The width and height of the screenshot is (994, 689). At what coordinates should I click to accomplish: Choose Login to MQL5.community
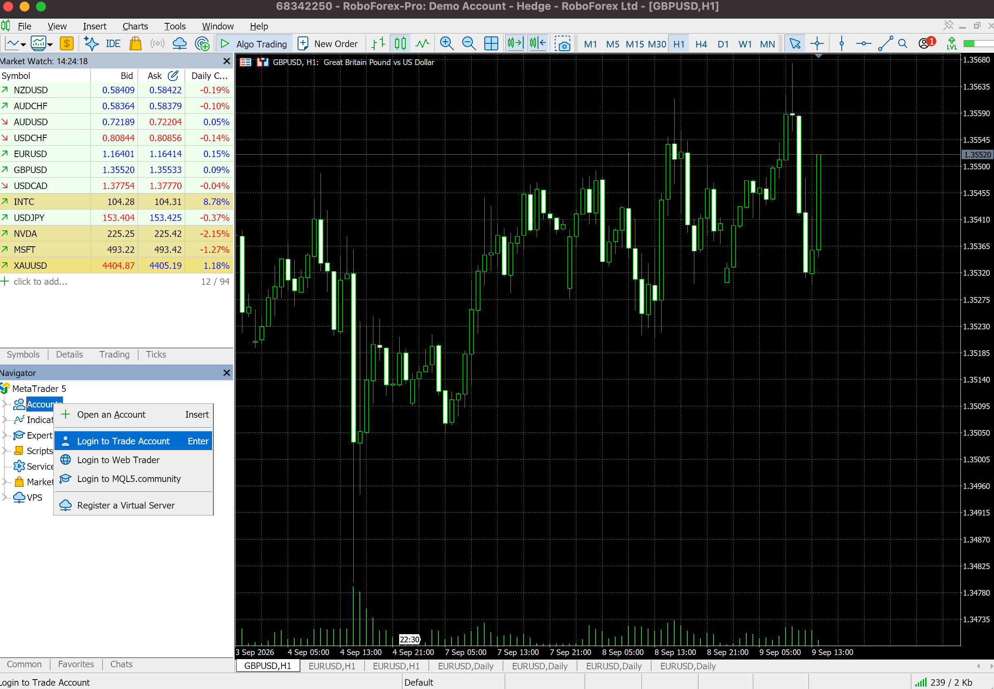coord(133,479)
